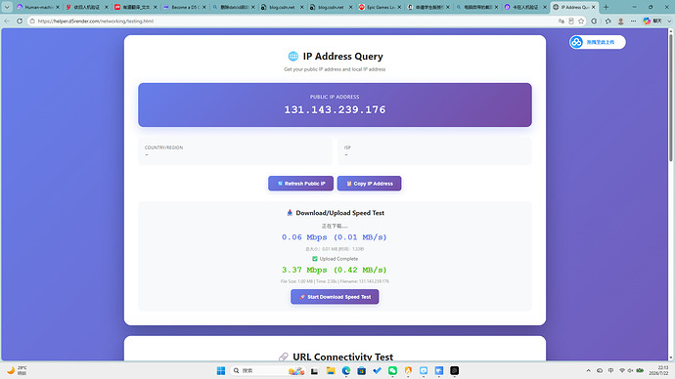Click the COUNTRY/REGION info card
The width and height of the screenshot is (675, 379).
click(235, 150)
